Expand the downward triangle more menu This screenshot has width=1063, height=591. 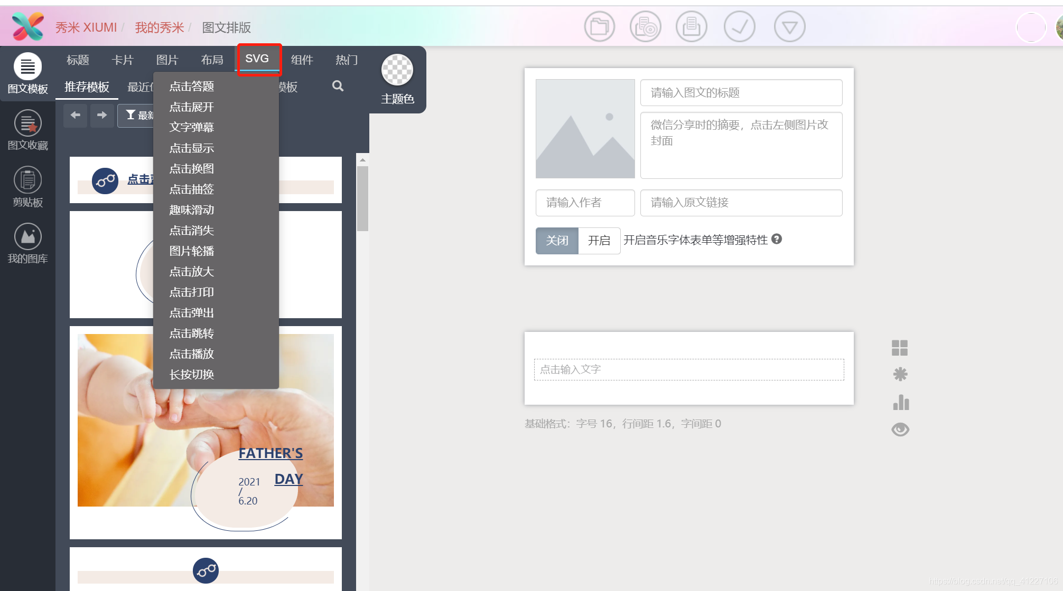pyautogui.click(x=789, y=26)
